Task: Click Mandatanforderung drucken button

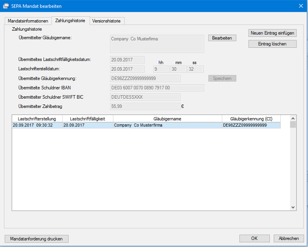Action: click(x=37, y=239)
